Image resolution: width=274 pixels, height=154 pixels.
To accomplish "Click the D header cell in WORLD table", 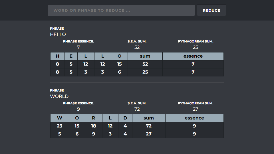I will click(x=125, y=118).
